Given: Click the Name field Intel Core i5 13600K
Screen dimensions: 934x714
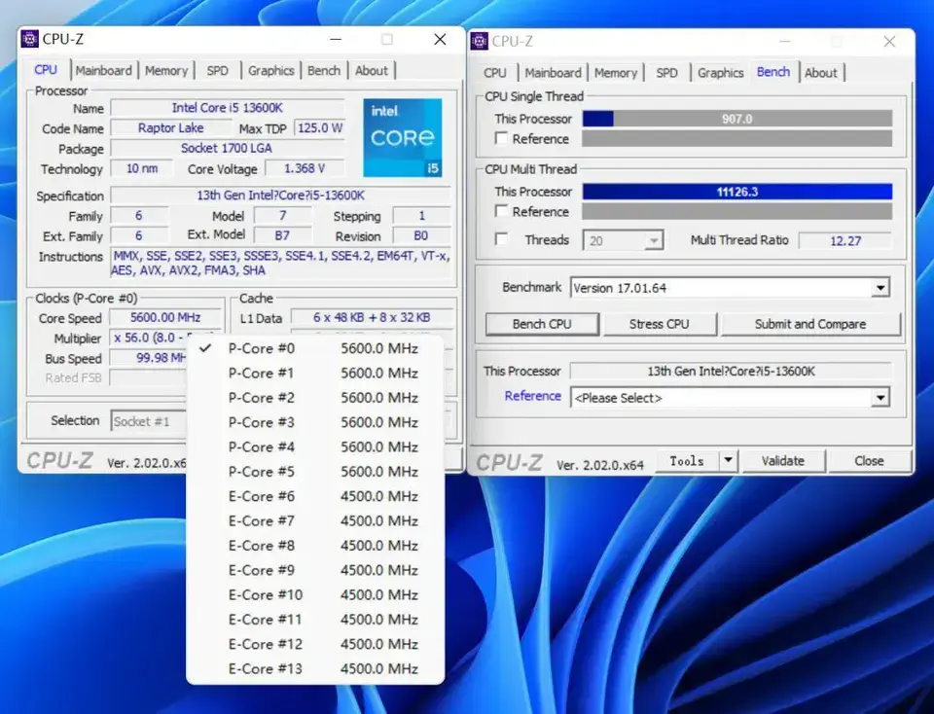Looking at the screenshot, I should click(x=228, y=108).
